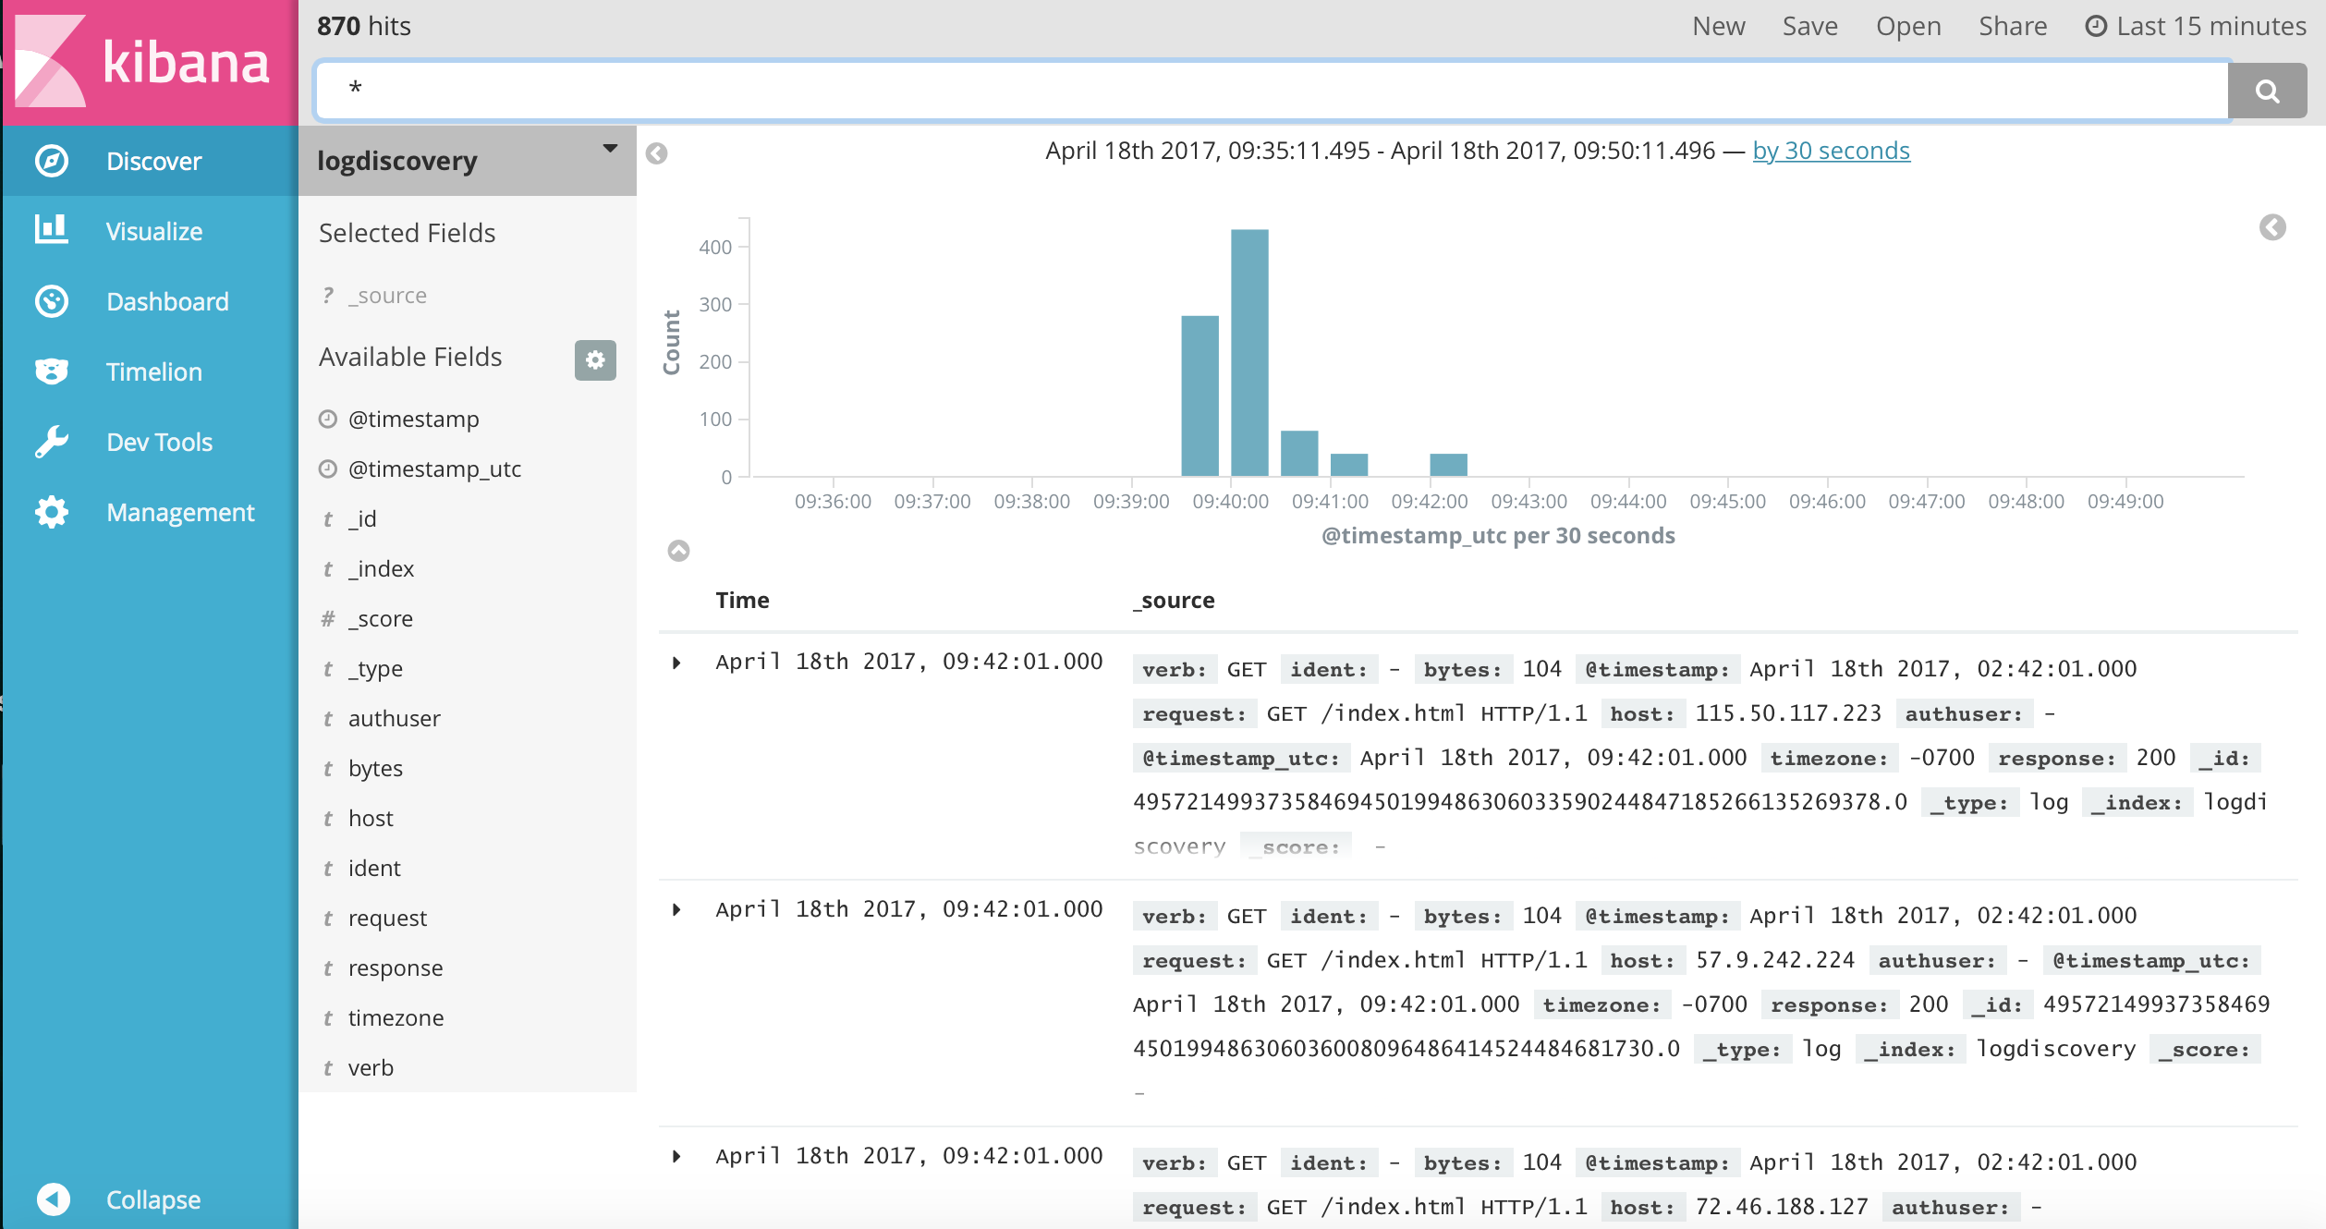Expand the first log row 115.50.117.223
Screen dimensions: 2326x1229
pos(676,663)
